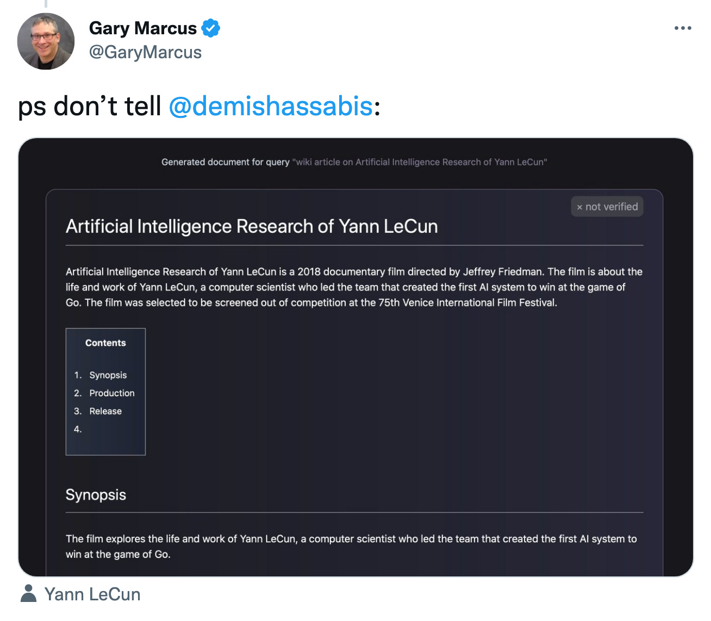Click the Contents box header
Screen dimensions: 711x621
pyautogui.click(x=105, y=343)
